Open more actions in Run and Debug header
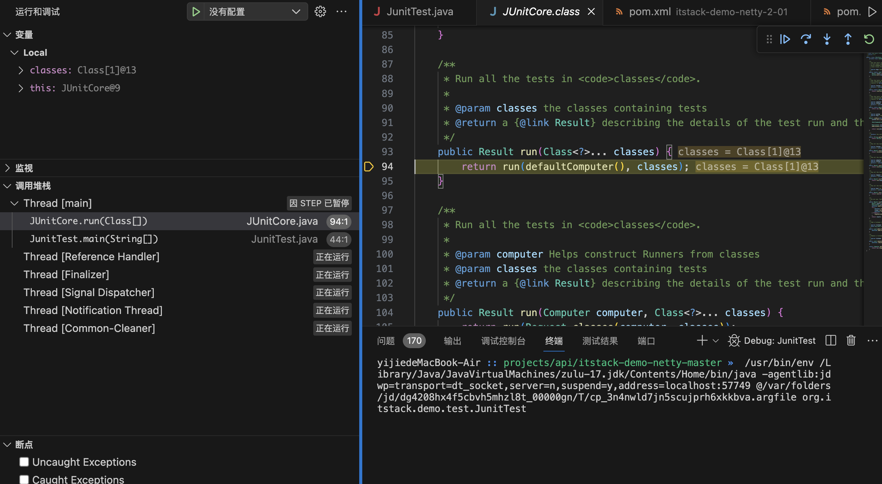882x484 pixels. (x=341, y=12)
